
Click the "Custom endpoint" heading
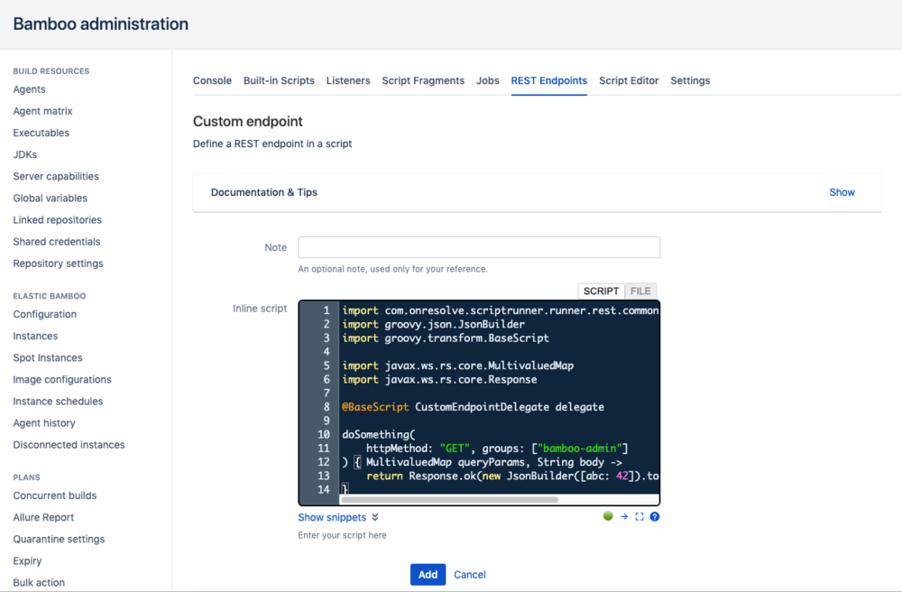(x=247, y=122)
